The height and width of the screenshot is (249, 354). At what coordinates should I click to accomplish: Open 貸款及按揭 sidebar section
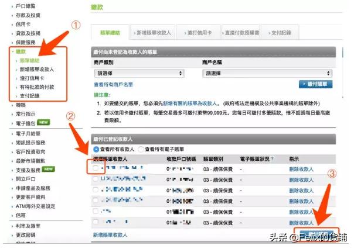point(28,33)
